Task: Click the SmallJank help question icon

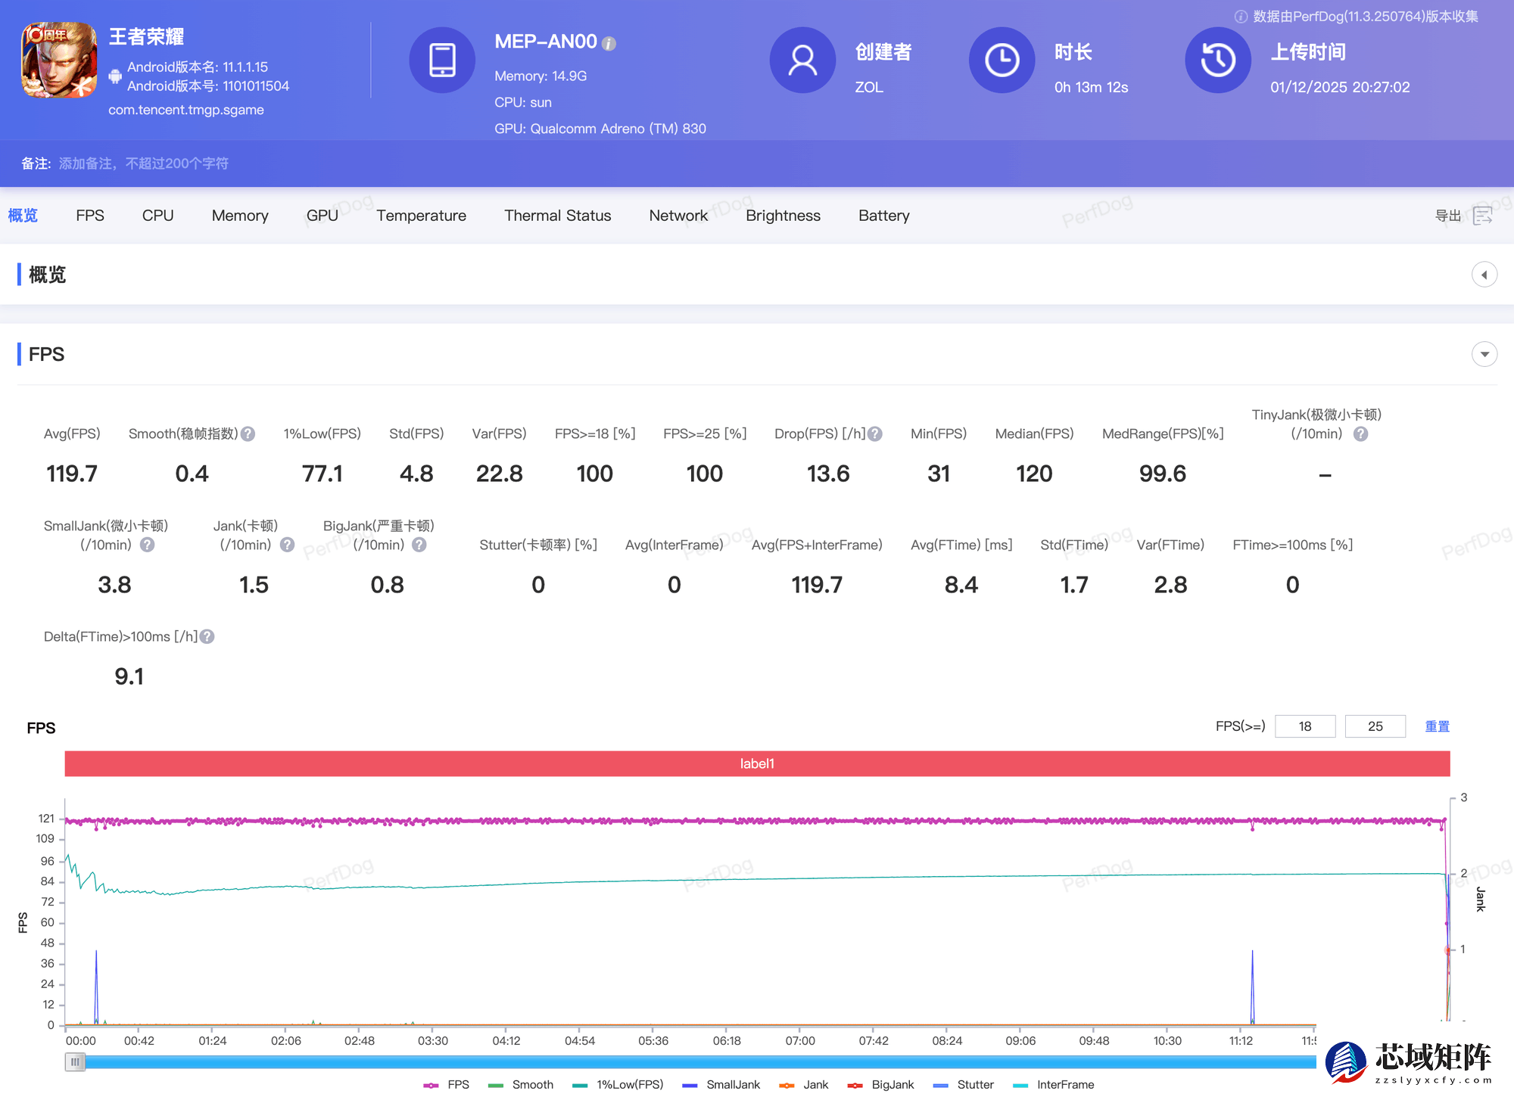Action: [x=148, y=545]
